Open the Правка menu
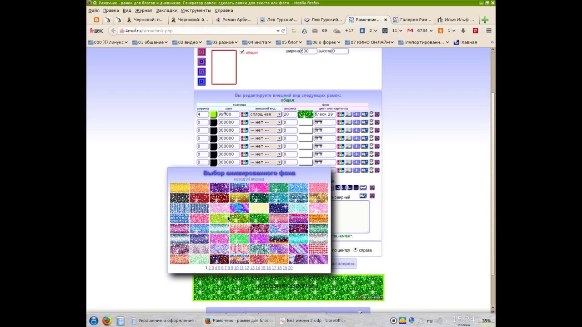Viewport: 582px width, 327px height. pyautogui.click(x=111, y=10)
